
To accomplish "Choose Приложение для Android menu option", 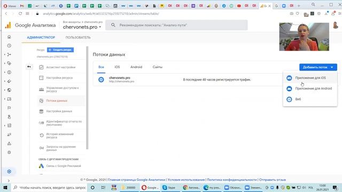I will coord(310,89).
